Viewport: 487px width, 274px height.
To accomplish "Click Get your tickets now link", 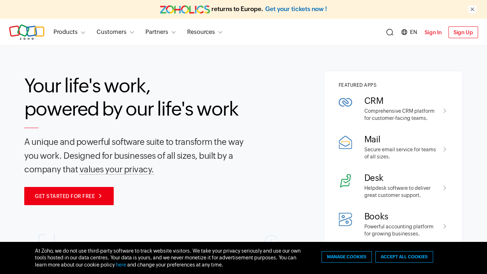I will (296, 9).
